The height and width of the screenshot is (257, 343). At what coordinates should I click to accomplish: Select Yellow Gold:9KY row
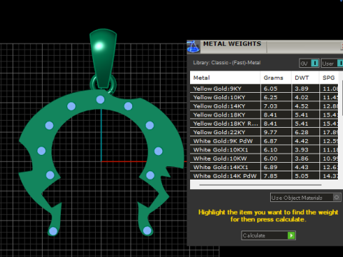(x=264, y=89)
